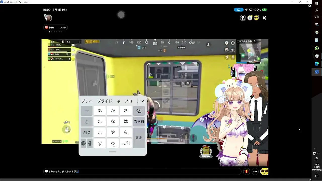Image resolution: width=322 pixels, height=181 pixels.
Task: Open the Windows Start menu
Action: [317, 3]
